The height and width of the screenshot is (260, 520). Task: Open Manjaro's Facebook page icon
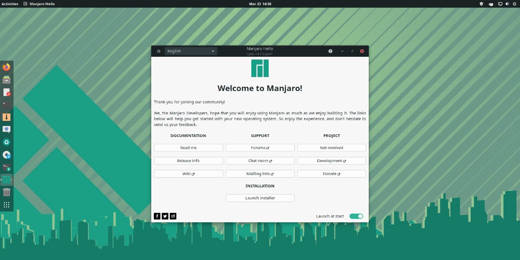tap(157, 216)
